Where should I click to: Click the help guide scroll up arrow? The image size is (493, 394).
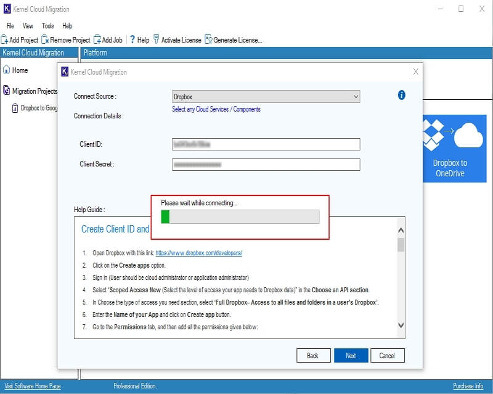pos(401,231)
